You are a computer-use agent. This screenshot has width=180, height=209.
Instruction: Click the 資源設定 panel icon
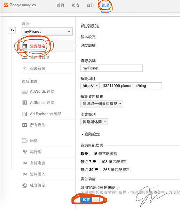click(25, 46)
